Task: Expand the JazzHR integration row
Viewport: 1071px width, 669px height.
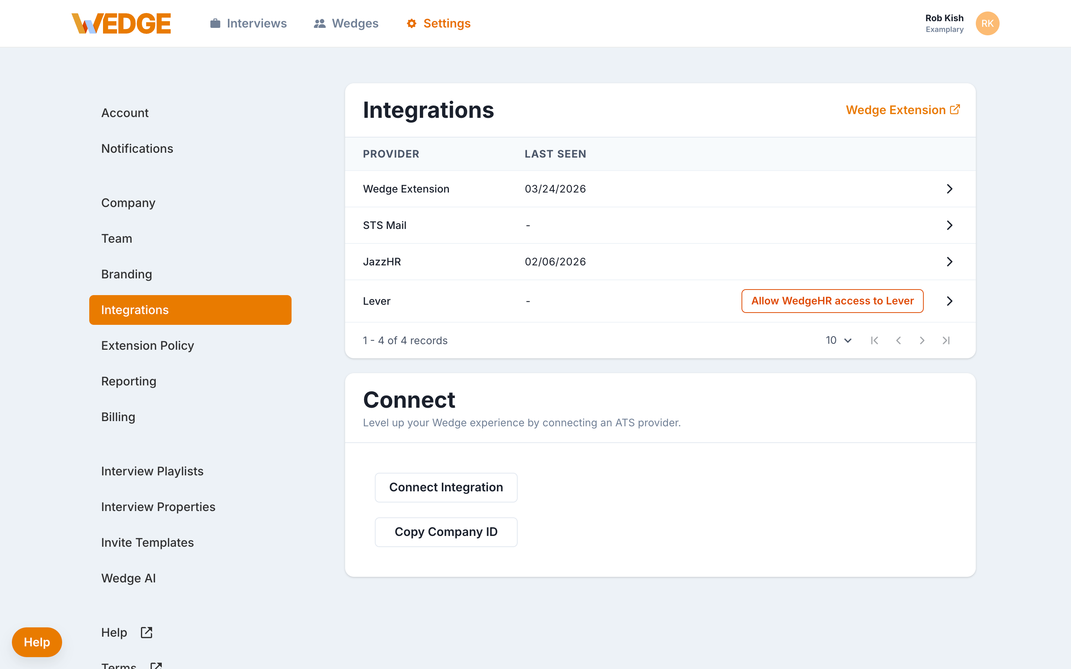Action: [949, 262]
